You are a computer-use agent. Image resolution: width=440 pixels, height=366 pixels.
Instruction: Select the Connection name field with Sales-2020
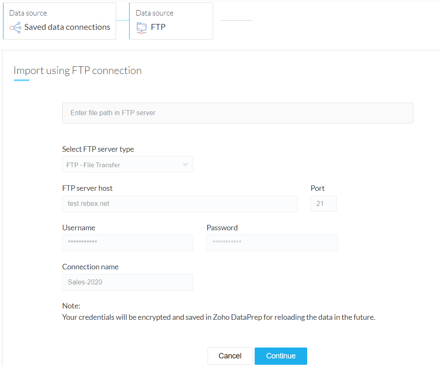[127, 282]
